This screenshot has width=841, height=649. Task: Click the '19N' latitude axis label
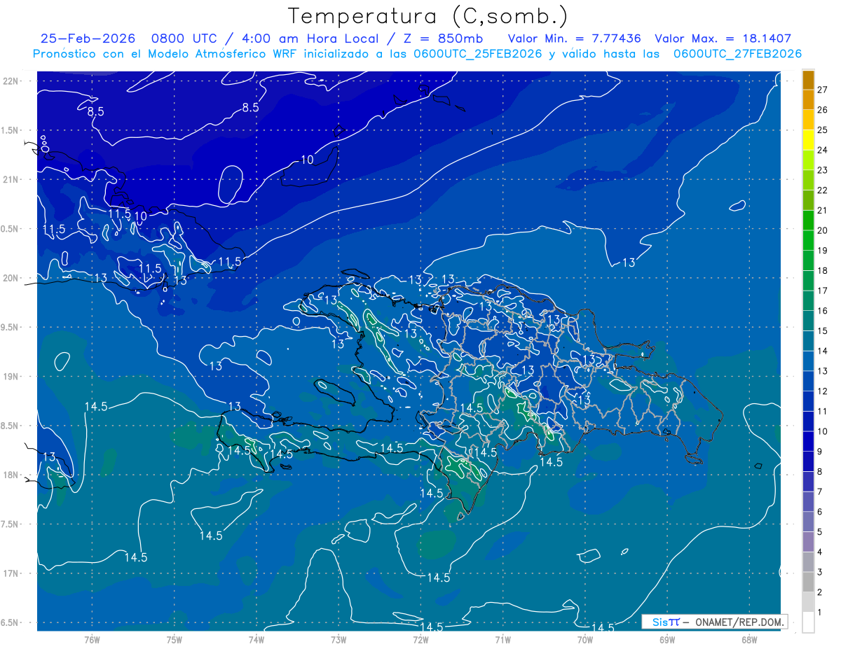click(x=11, y=376)
